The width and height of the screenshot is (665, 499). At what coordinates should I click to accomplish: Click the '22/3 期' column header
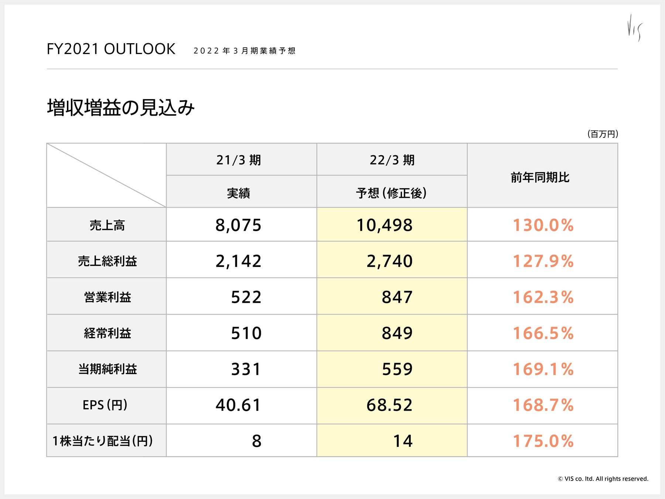(392, 160)
